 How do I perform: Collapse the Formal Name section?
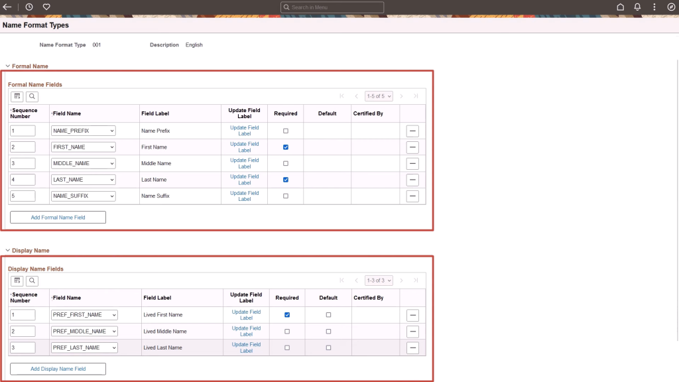7,66
